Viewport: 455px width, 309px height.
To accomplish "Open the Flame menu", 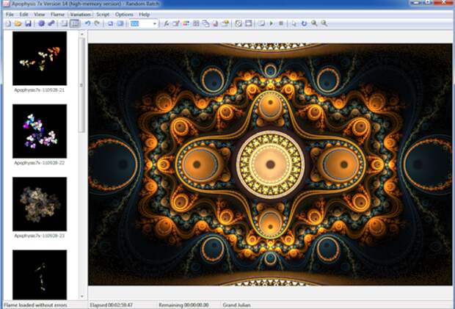I will click(58, 14).
